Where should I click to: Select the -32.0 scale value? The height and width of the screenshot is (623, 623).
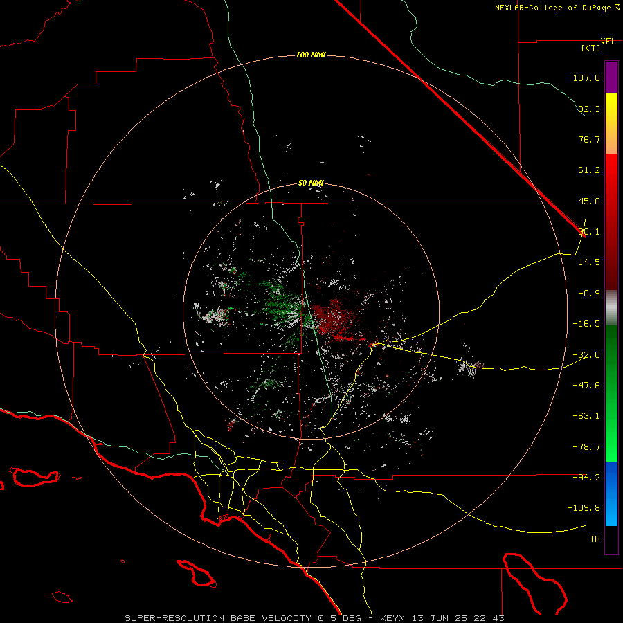[x=586, y=355]
